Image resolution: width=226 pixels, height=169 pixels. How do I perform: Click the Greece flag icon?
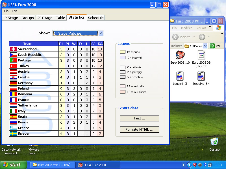13,128
